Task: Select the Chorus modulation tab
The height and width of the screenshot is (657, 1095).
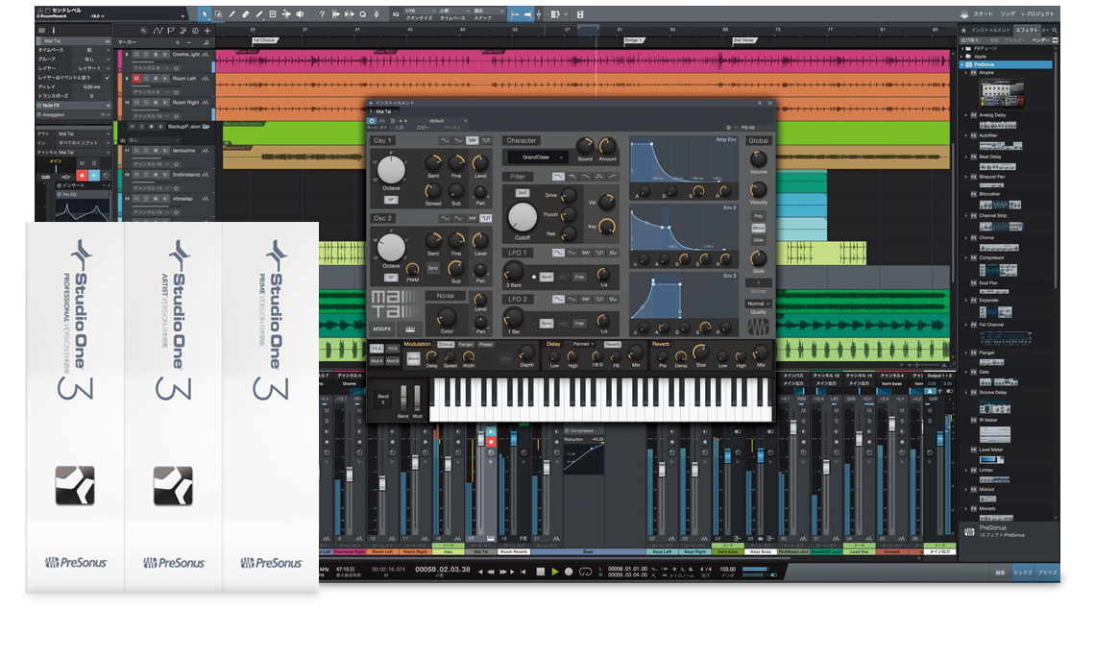Action: click(x=446, y=344)
